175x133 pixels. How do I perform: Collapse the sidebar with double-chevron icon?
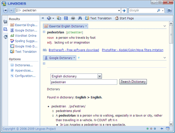43,18
